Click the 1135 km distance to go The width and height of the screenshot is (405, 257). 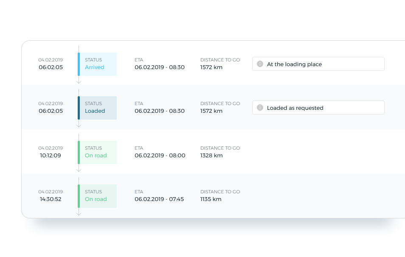coord(211,199)
